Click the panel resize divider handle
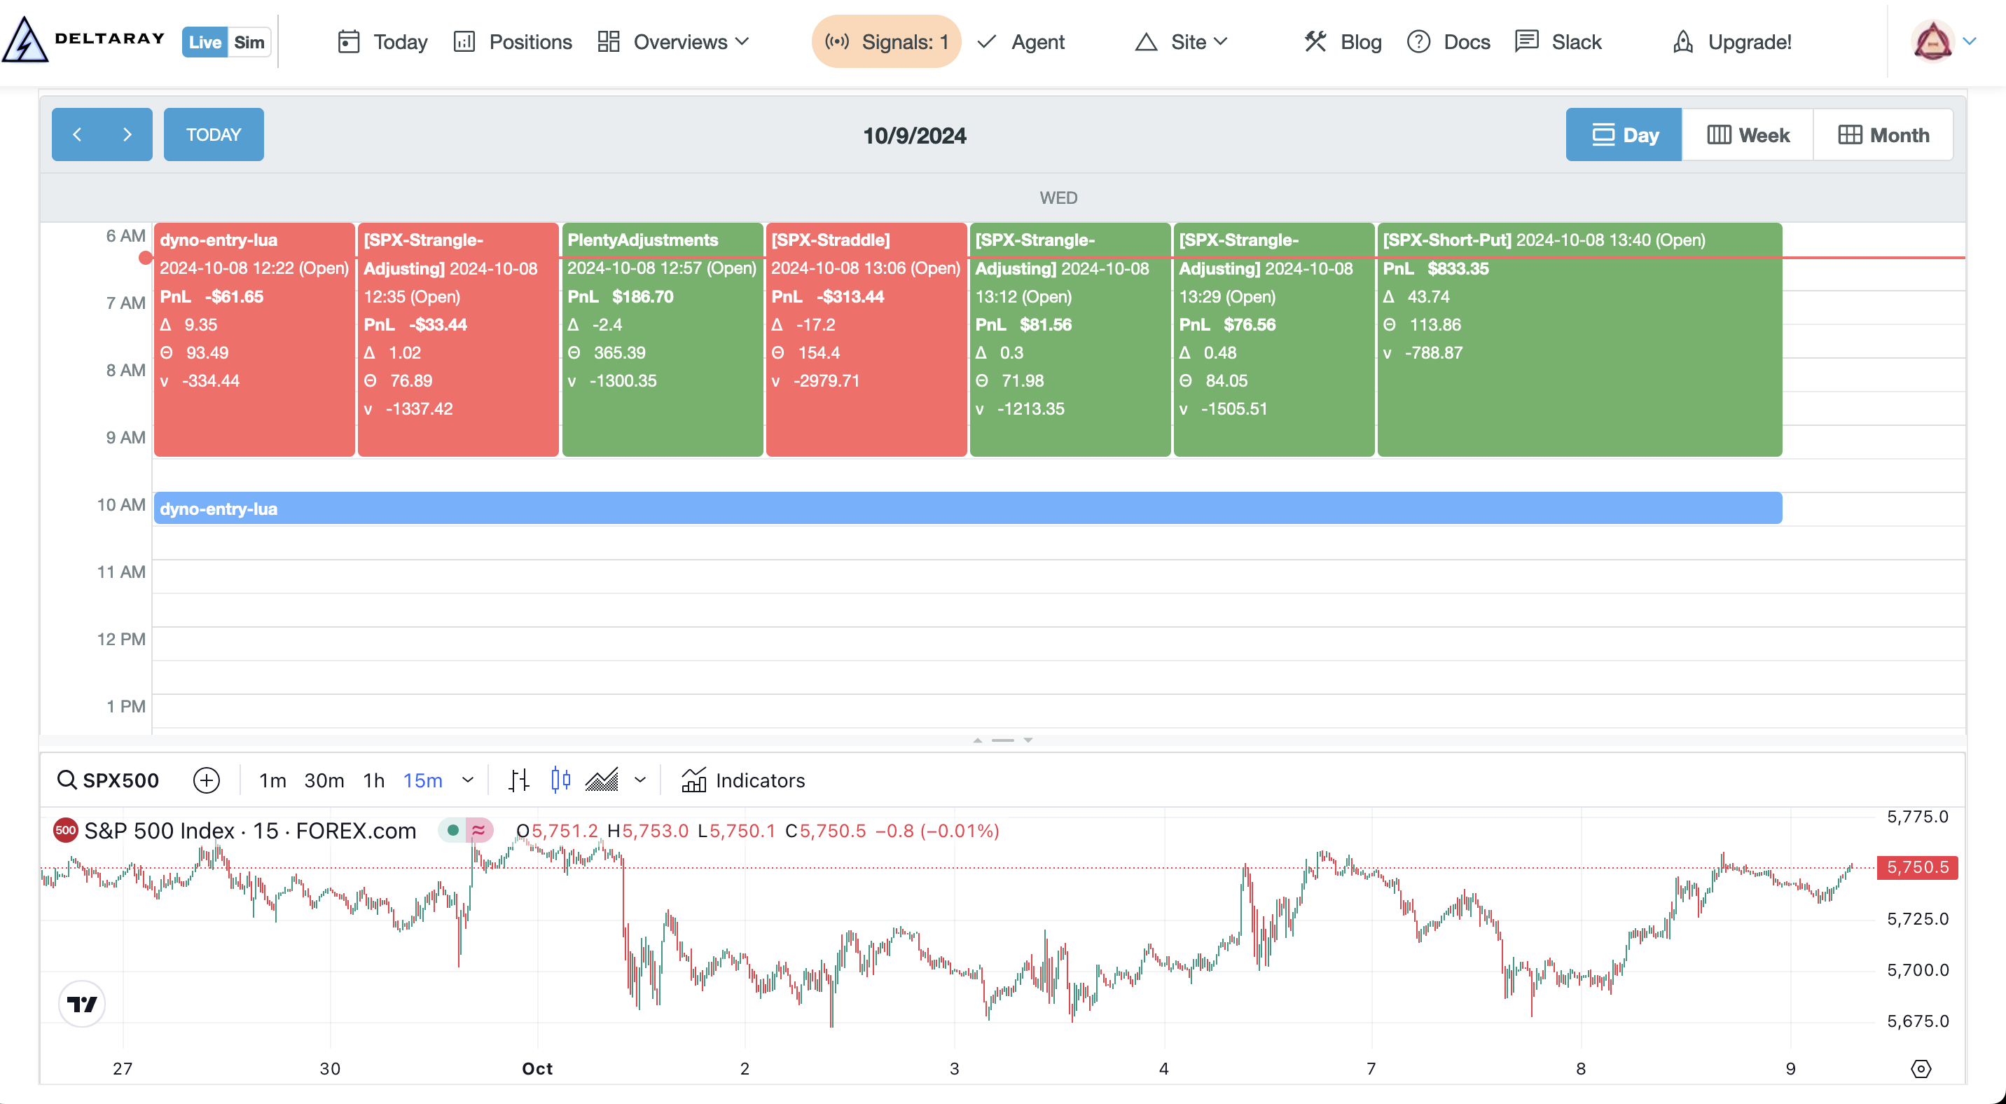The height and width of the screenshot is (1104, 2006). tap(1002, 740)
